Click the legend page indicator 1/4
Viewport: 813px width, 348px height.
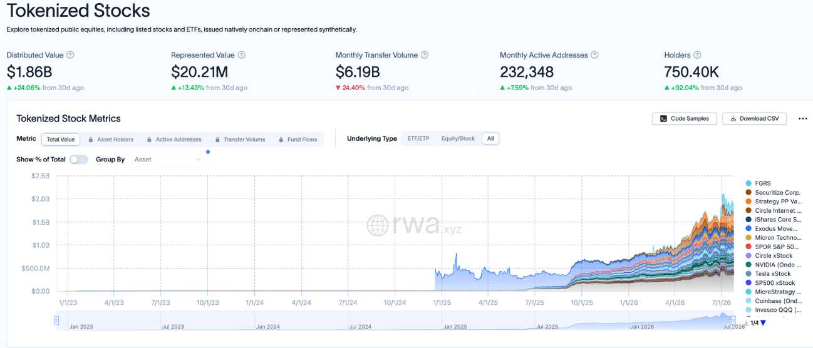(754, 323)
